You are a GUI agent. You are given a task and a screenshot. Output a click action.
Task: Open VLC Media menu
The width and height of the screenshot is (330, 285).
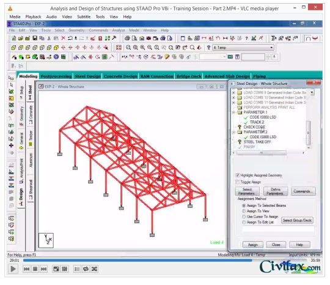[15, 17]
